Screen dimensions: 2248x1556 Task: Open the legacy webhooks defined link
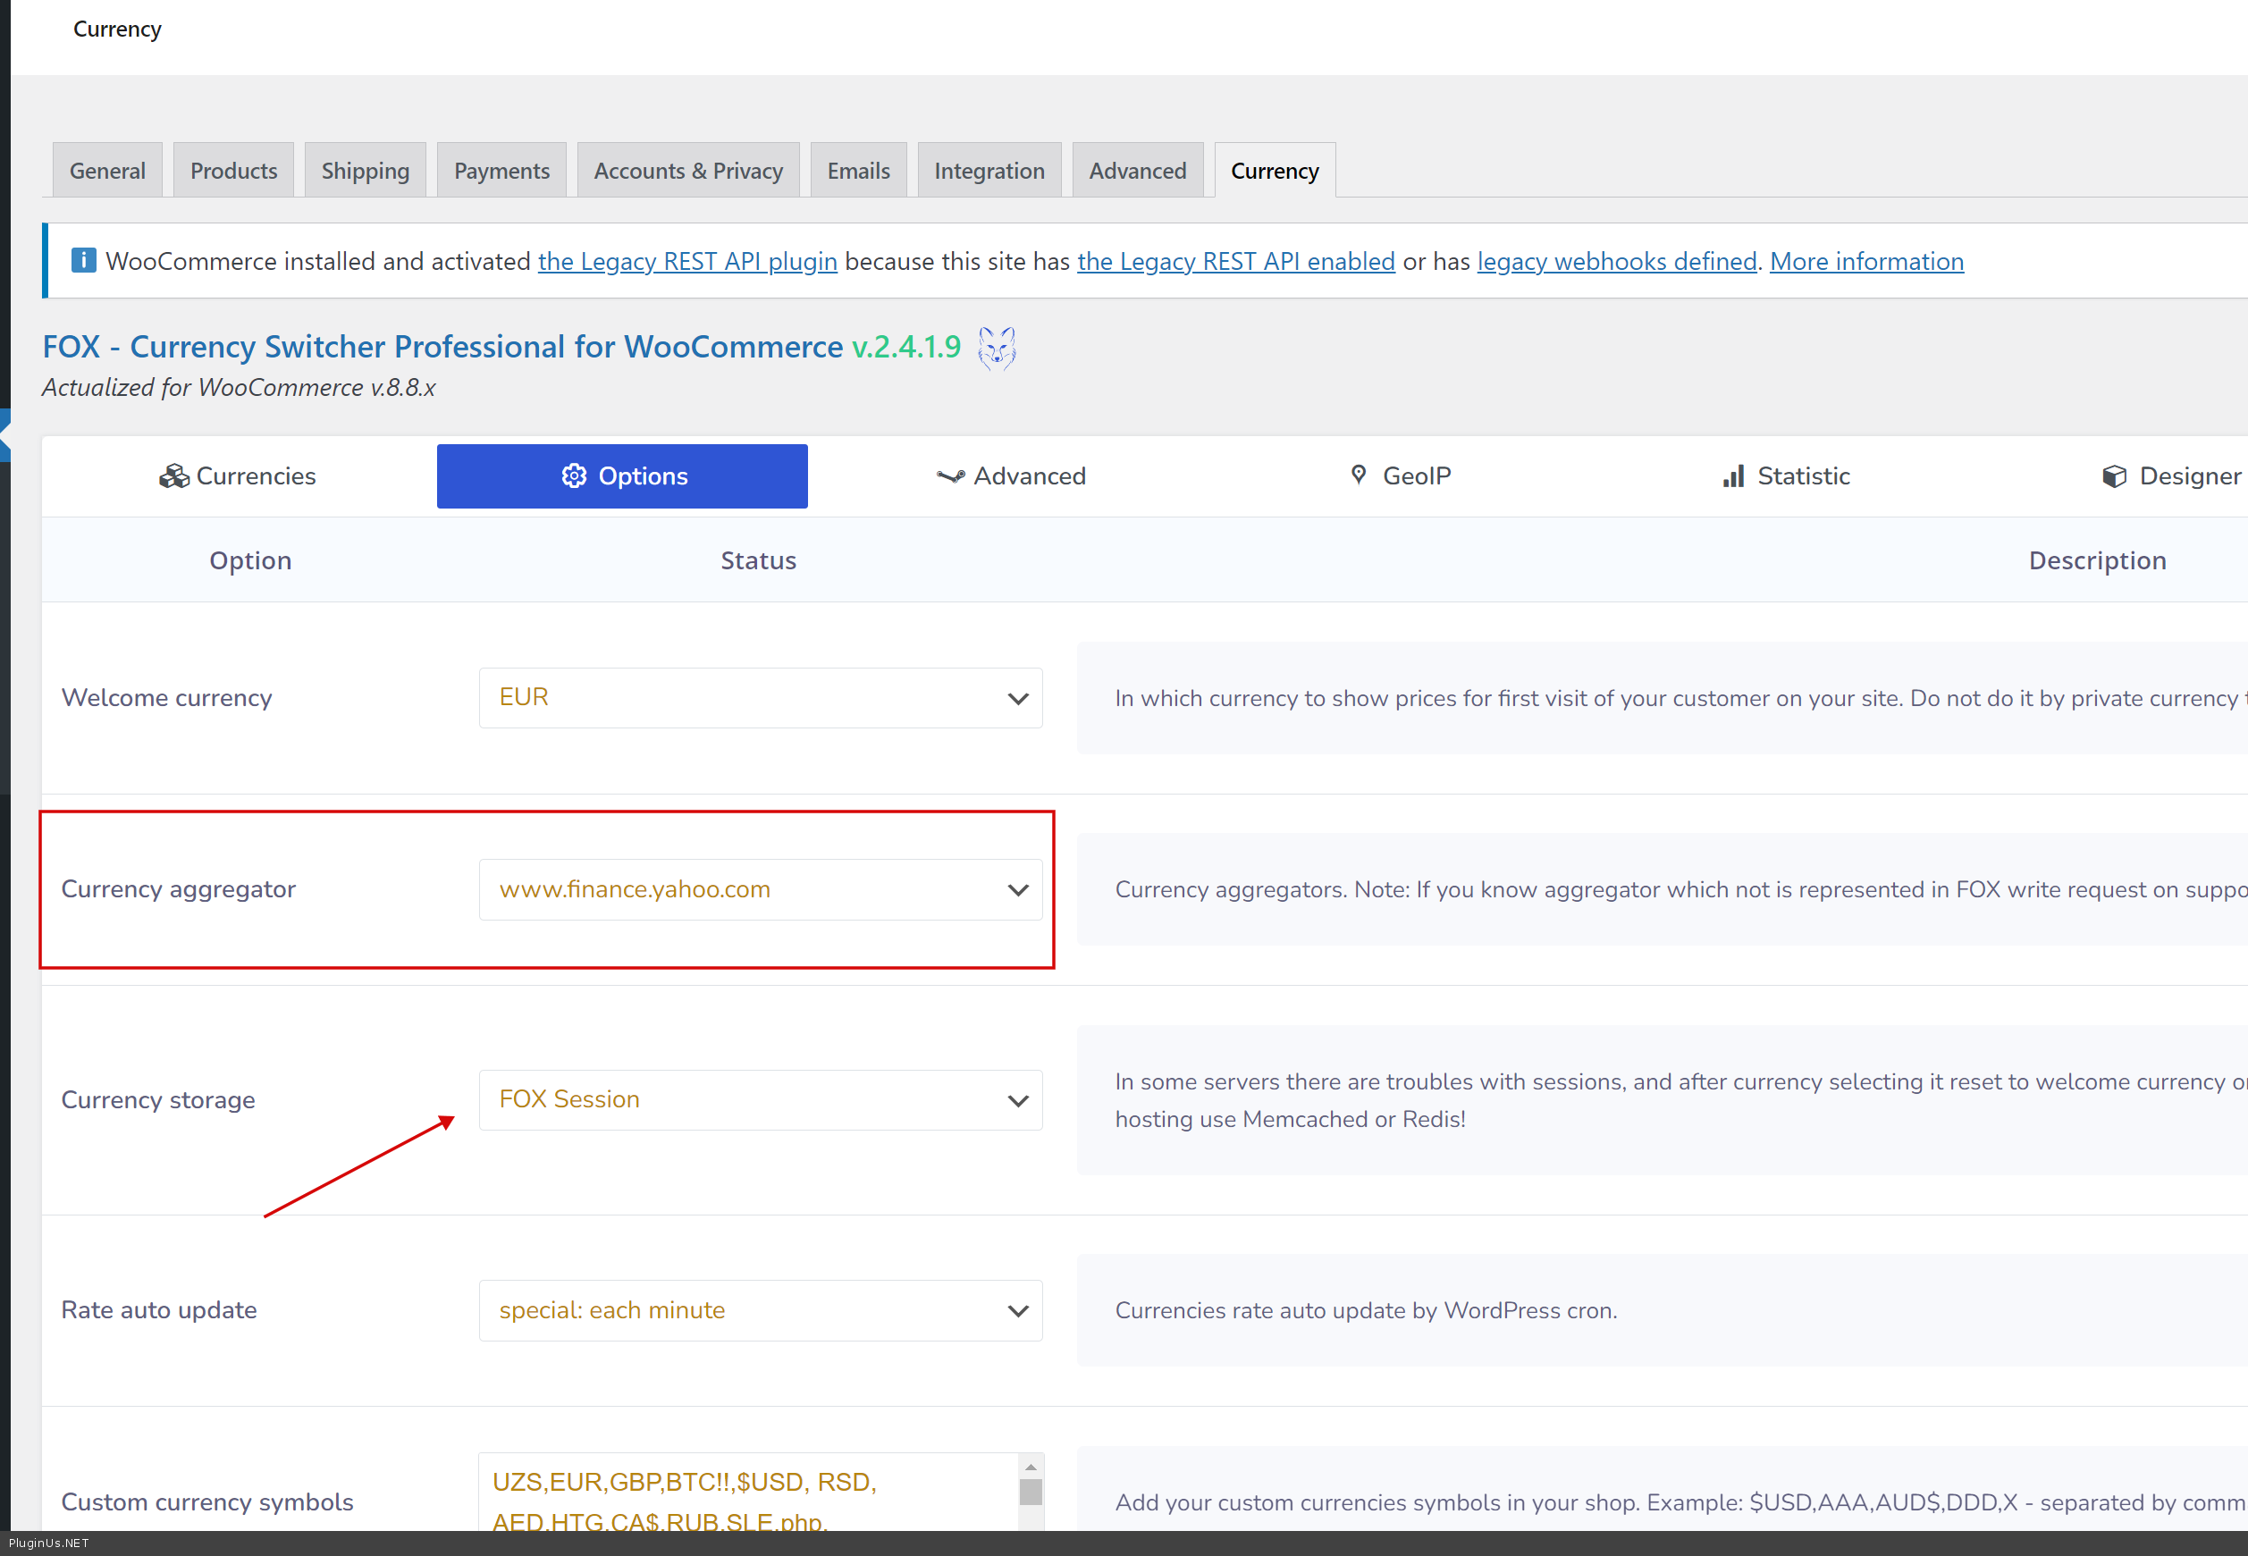(x=1617, y=261)
